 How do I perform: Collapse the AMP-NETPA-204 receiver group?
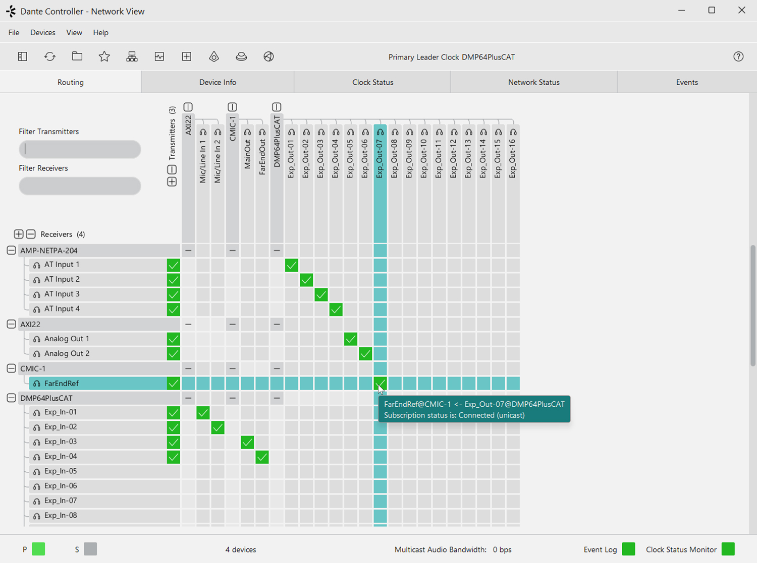click(x=11, y=251)
